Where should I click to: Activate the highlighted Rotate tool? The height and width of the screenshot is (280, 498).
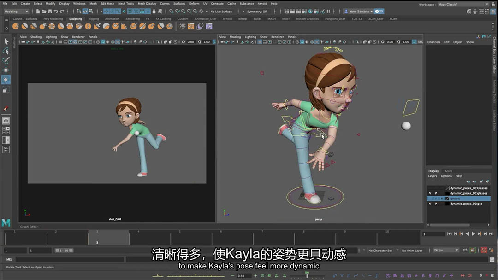pyautogui.click(x=6, y=80)
